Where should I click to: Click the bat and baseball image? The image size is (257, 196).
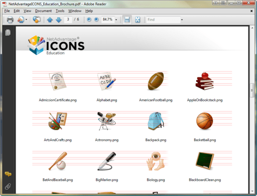[x=57, y=161]
